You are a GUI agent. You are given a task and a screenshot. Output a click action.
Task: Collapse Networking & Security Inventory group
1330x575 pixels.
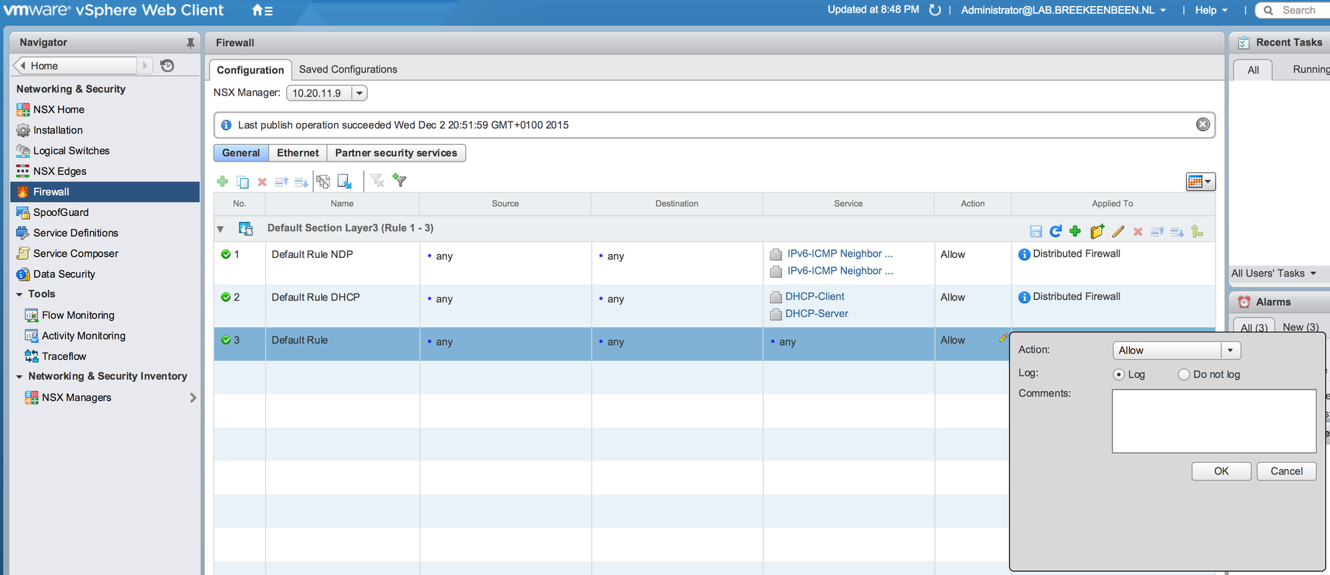[x=19, y=376]
